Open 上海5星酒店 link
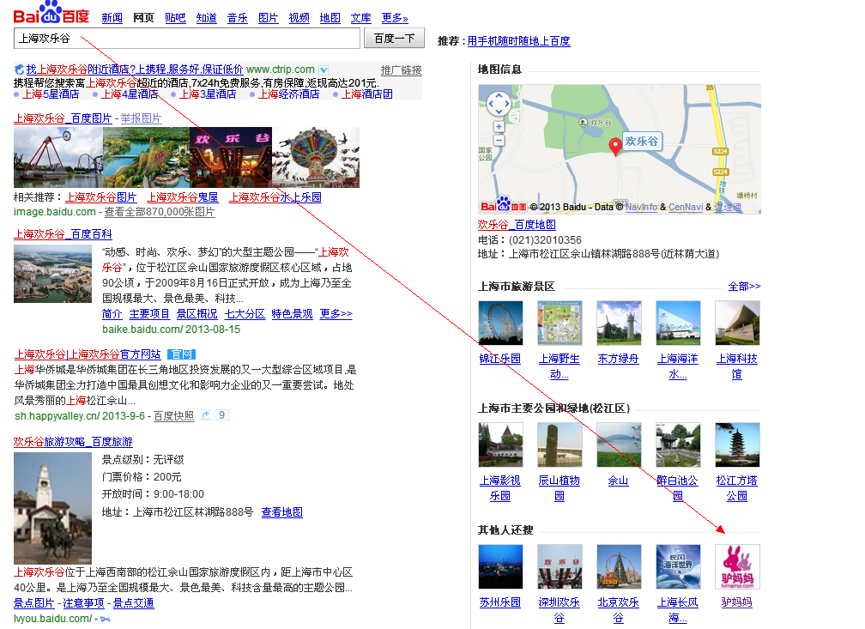This screenshot has height=629, width=865. pyautogui.click(x=51, y=94)
